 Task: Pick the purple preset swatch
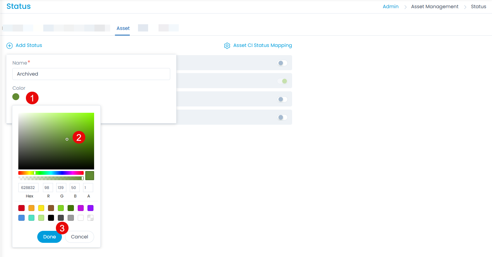[90, 208]
